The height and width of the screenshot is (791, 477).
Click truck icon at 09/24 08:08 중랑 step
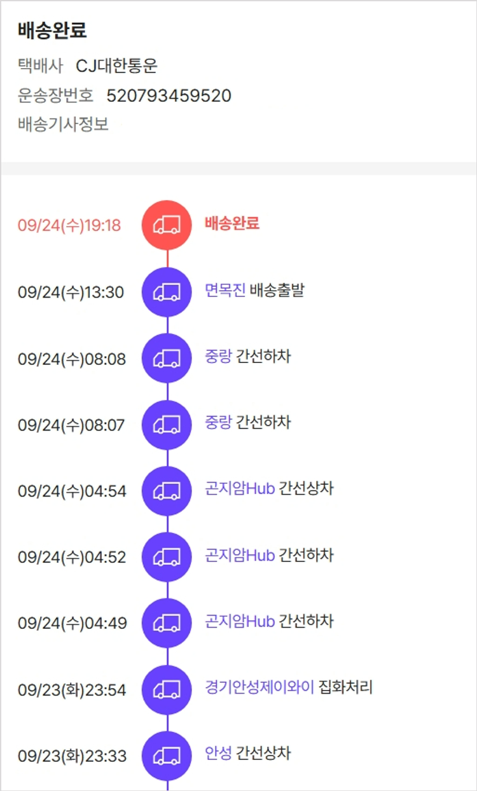coord(167,358)
